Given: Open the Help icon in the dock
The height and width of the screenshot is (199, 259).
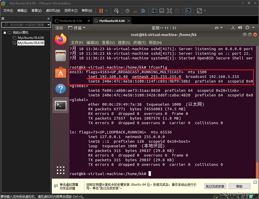Looking at the screenshot, I should pyautogui.click(x=61, y=89).
